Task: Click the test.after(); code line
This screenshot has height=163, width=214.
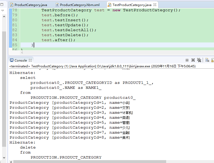Action: [58, 40]
